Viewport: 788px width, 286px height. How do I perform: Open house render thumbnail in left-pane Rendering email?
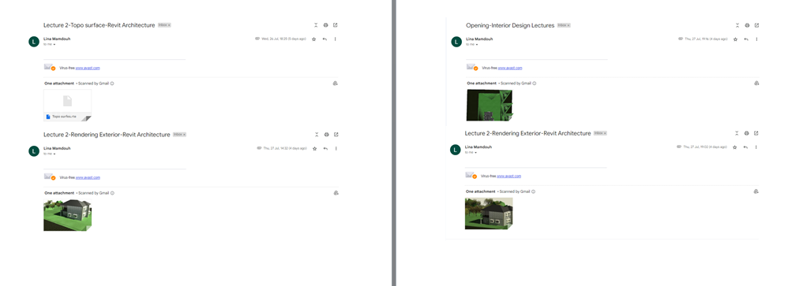(67, 215)
